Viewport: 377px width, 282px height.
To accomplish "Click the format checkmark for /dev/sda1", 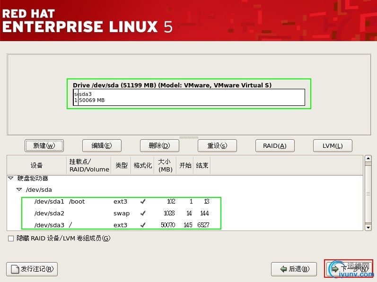I will click(143, 201).
